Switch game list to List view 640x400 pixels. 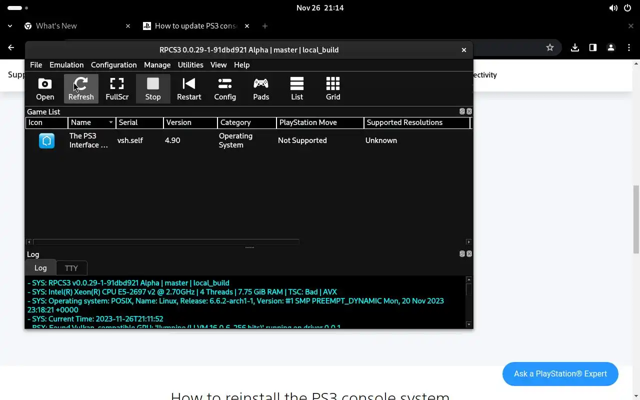pos(297,89)
